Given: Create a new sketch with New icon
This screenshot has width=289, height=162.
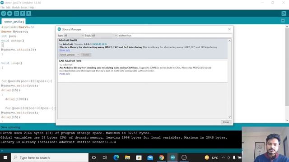Looking at the screenshot, I should tap(17, 13).
